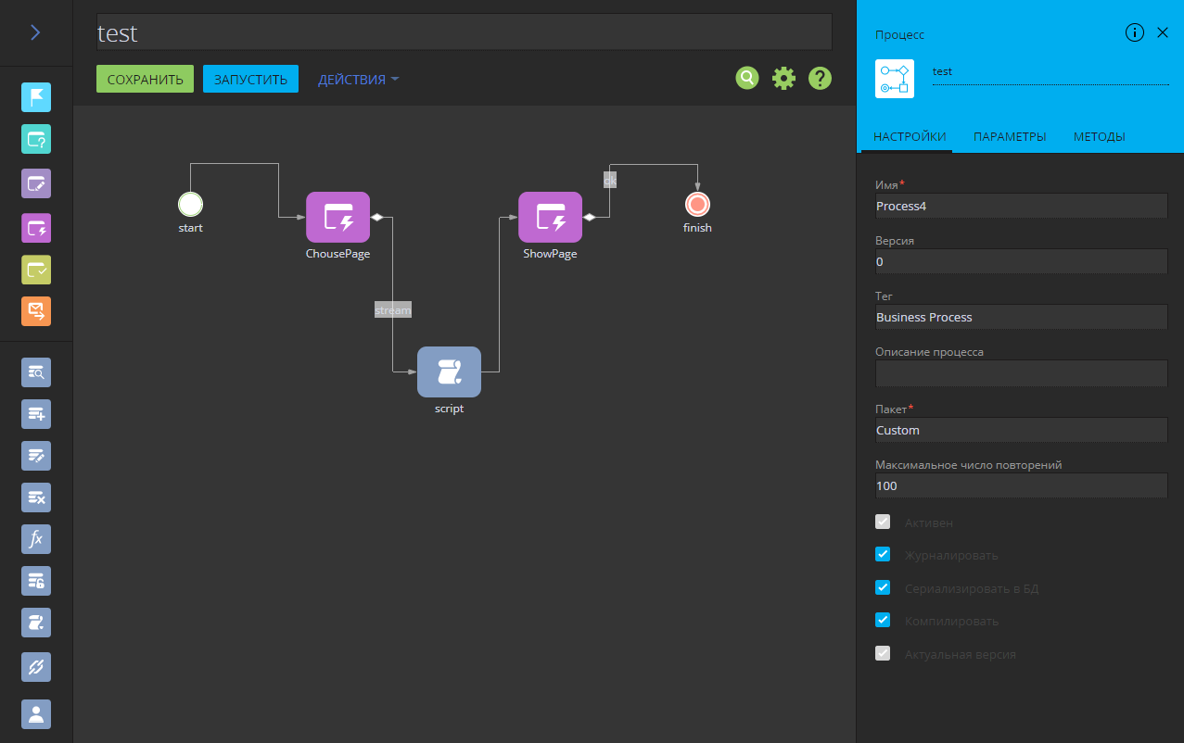Click the green help question mark icon
Viewport: 1184px width, 743px height.
tap(820, 79)
